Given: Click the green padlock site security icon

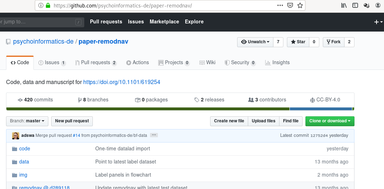Looking at the screenshot, I should 48,6.
